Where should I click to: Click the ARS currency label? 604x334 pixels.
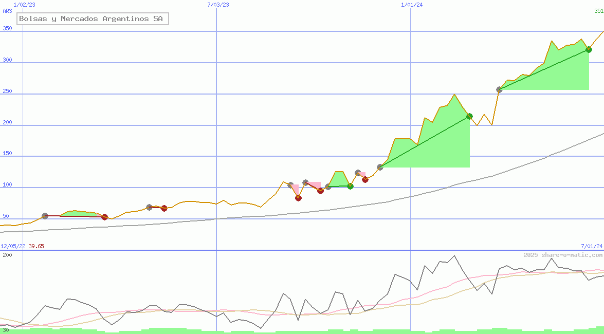(x=7, y=11)
